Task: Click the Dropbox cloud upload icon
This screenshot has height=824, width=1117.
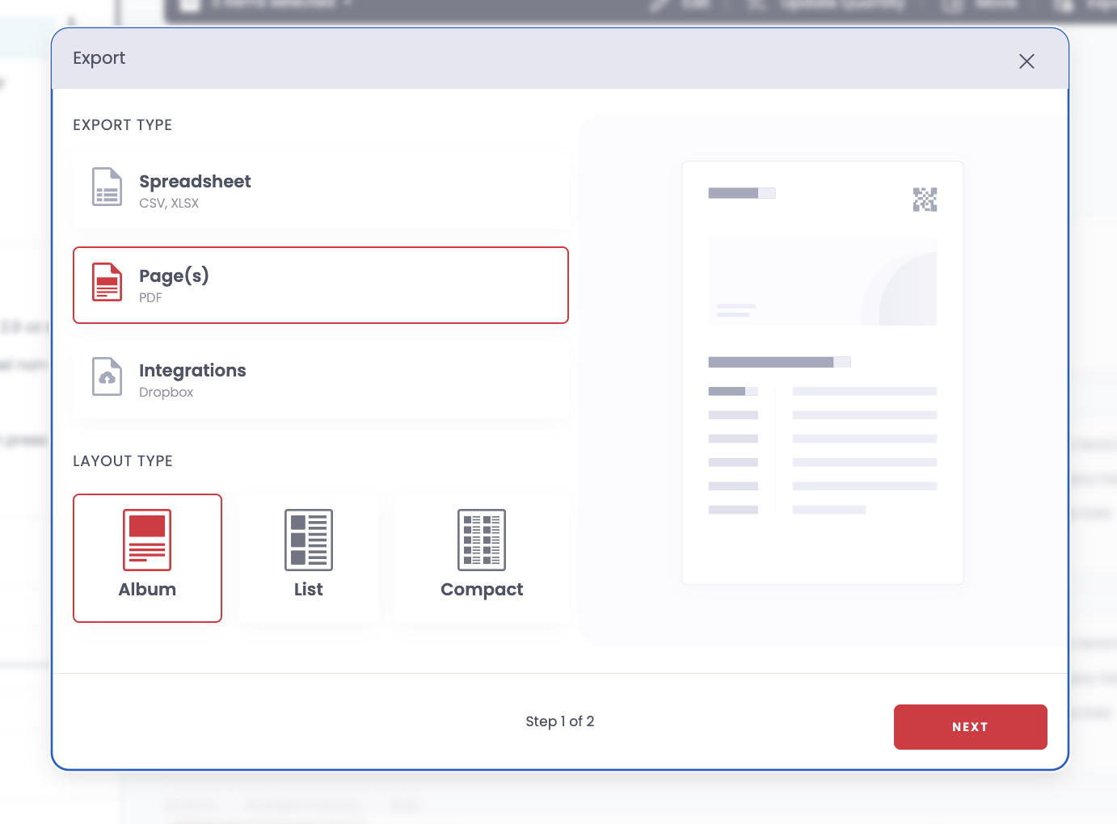Action: [x=106, y=376]
